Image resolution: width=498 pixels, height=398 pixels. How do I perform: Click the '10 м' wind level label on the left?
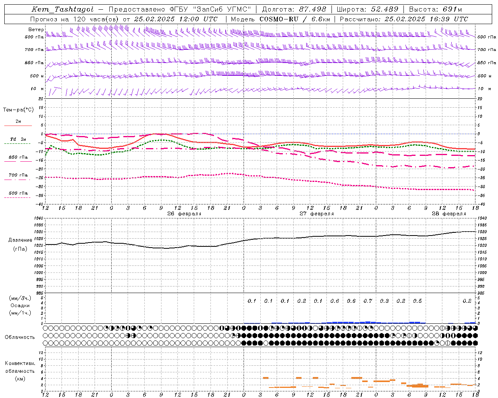click(x=37, y=89)
